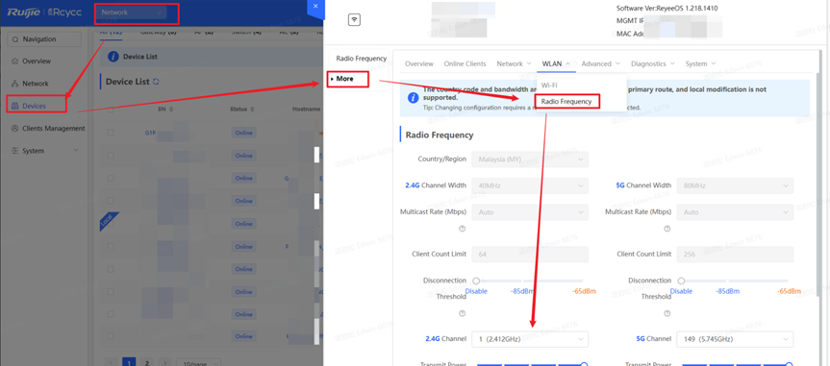Image resolution: width=830 pixels, height=366 pixels.
Task: Open Overview in the left sidebar
Action: (x=37, y=61)
